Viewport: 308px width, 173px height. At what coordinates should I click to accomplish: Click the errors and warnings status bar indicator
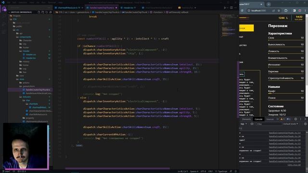click(x=22, y=171)
